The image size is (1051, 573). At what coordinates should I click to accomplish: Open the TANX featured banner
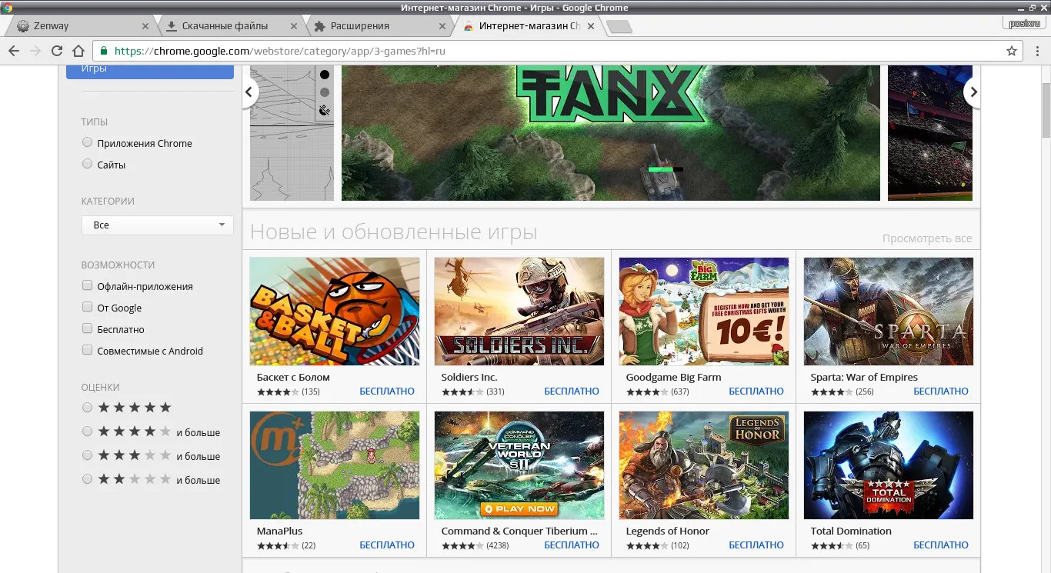(x=610, y=132)
